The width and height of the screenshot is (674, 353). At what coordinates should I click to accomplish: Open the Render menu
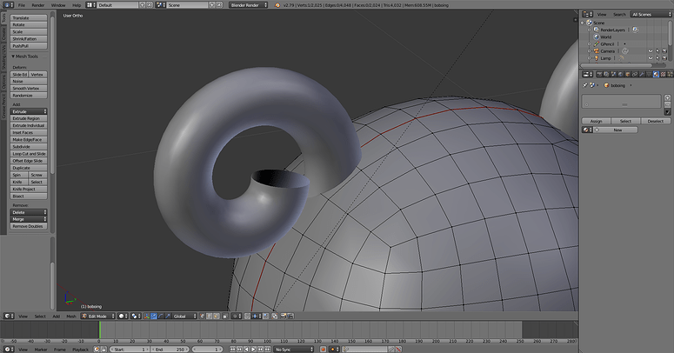click(37, 5)
